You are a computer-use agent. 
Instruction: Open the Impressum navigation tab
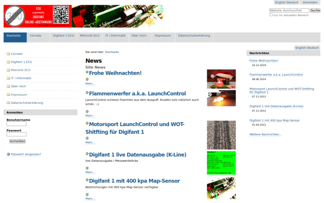click(164, 37)
